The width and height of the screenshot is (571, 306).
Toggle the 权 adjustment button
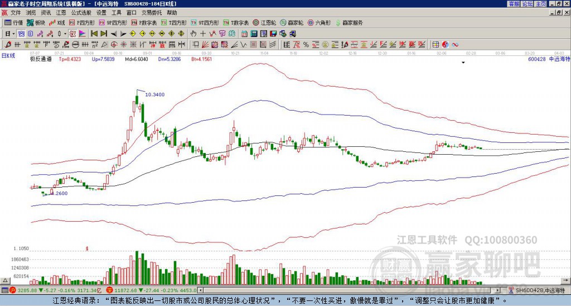[72, 34]
